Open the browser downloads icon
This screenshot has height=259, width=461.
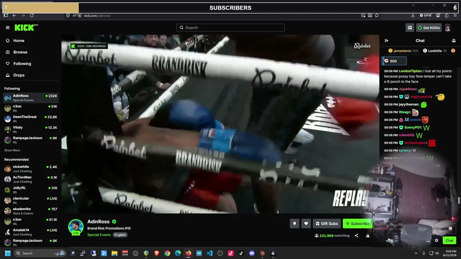coord(413,15)
